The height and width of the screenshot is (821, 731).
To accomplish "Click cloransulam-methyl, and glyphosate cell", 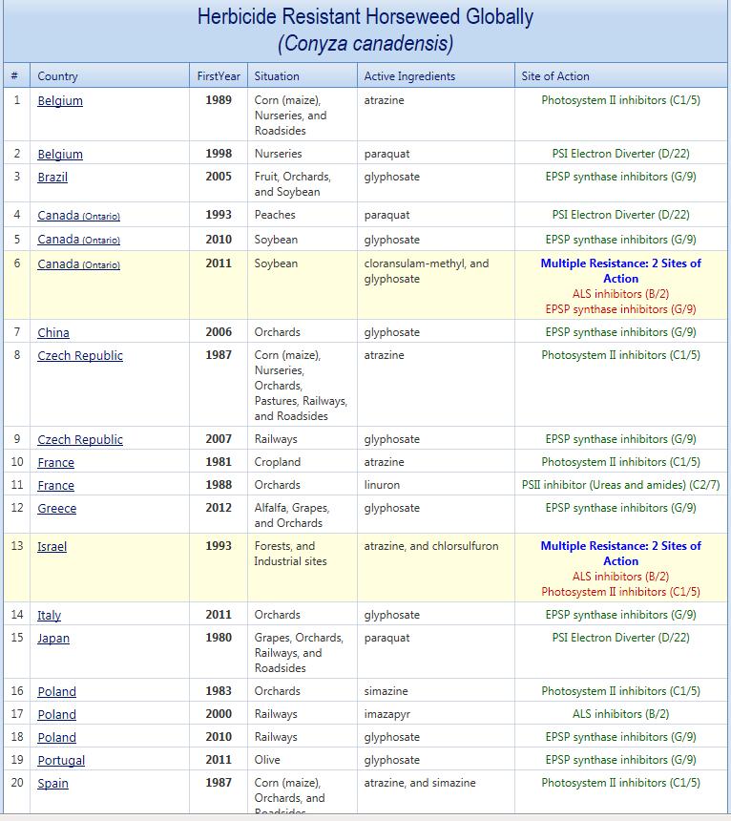I will click(427, 271).
